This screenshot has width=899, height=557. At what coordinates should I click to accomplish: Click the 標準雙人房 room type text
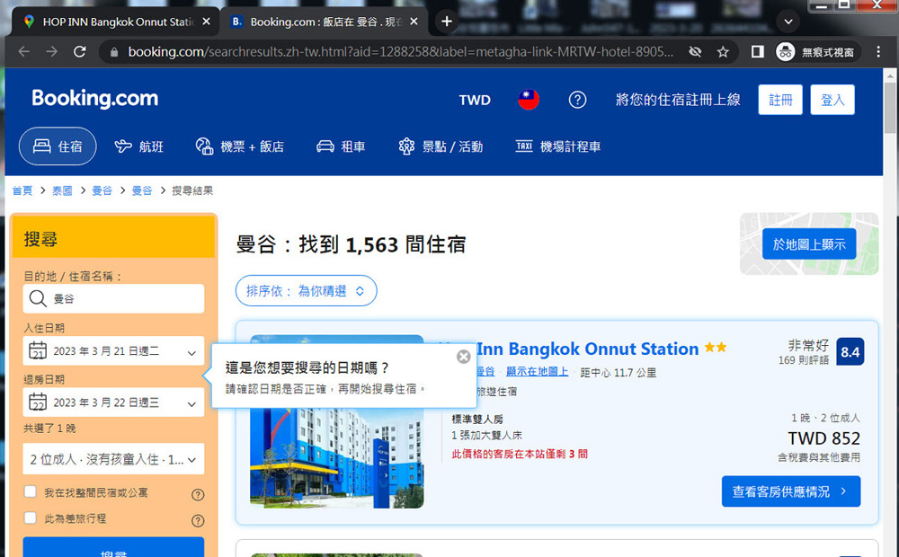pyautogui.click(x=477, y=419)
